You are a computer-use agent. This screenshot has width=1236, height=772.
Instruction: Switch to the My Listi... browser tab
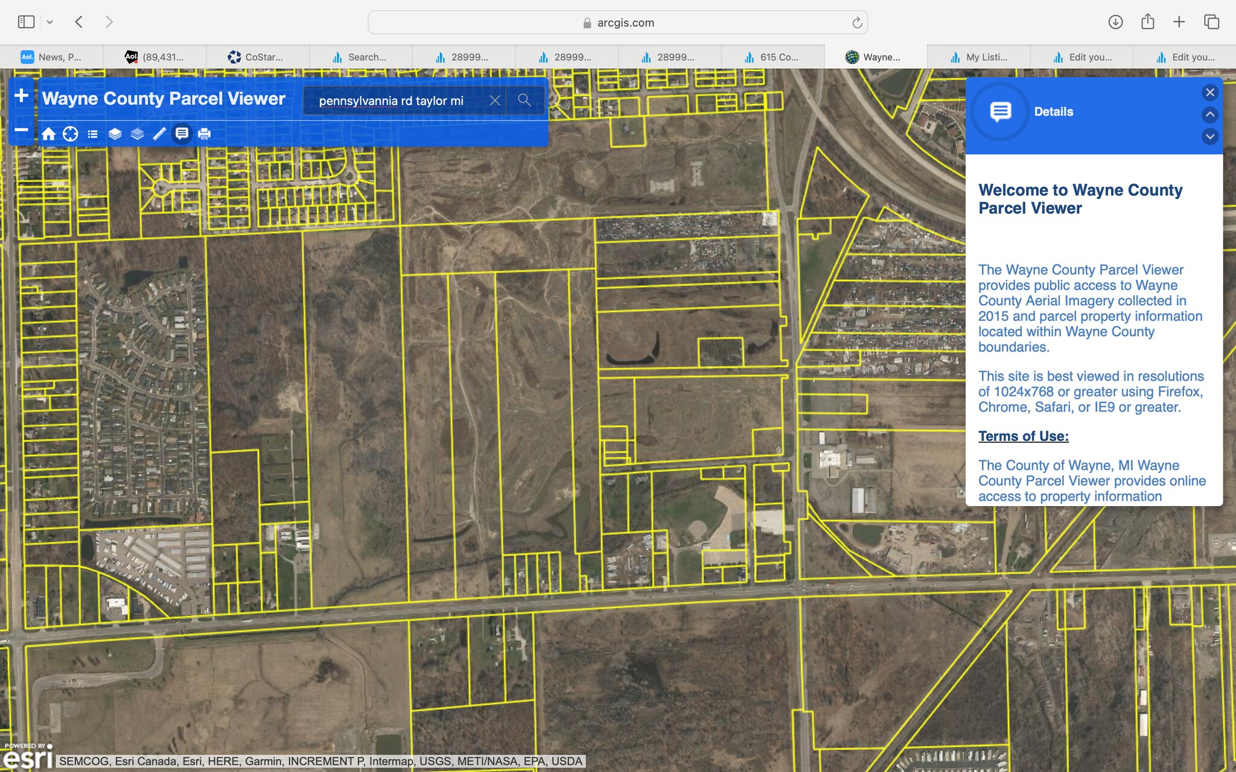tap(978, 57)
